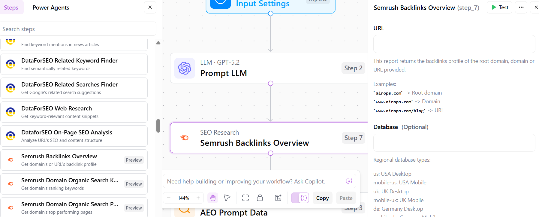
Task: Click the URL input field
Action: pos(454,44)
